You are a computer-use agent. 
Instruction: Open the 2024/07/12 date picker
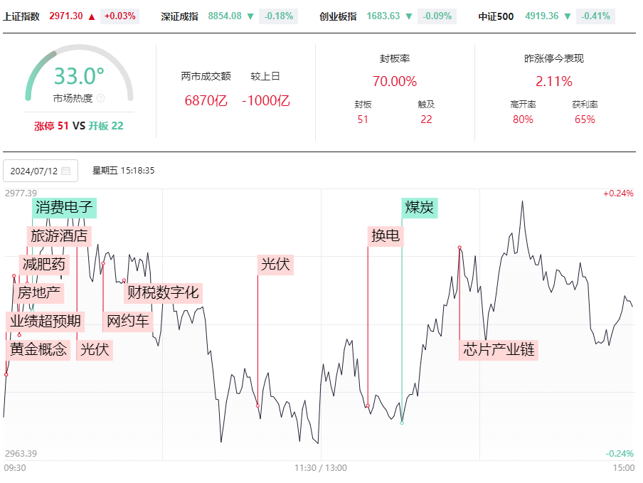coord(40,171)
